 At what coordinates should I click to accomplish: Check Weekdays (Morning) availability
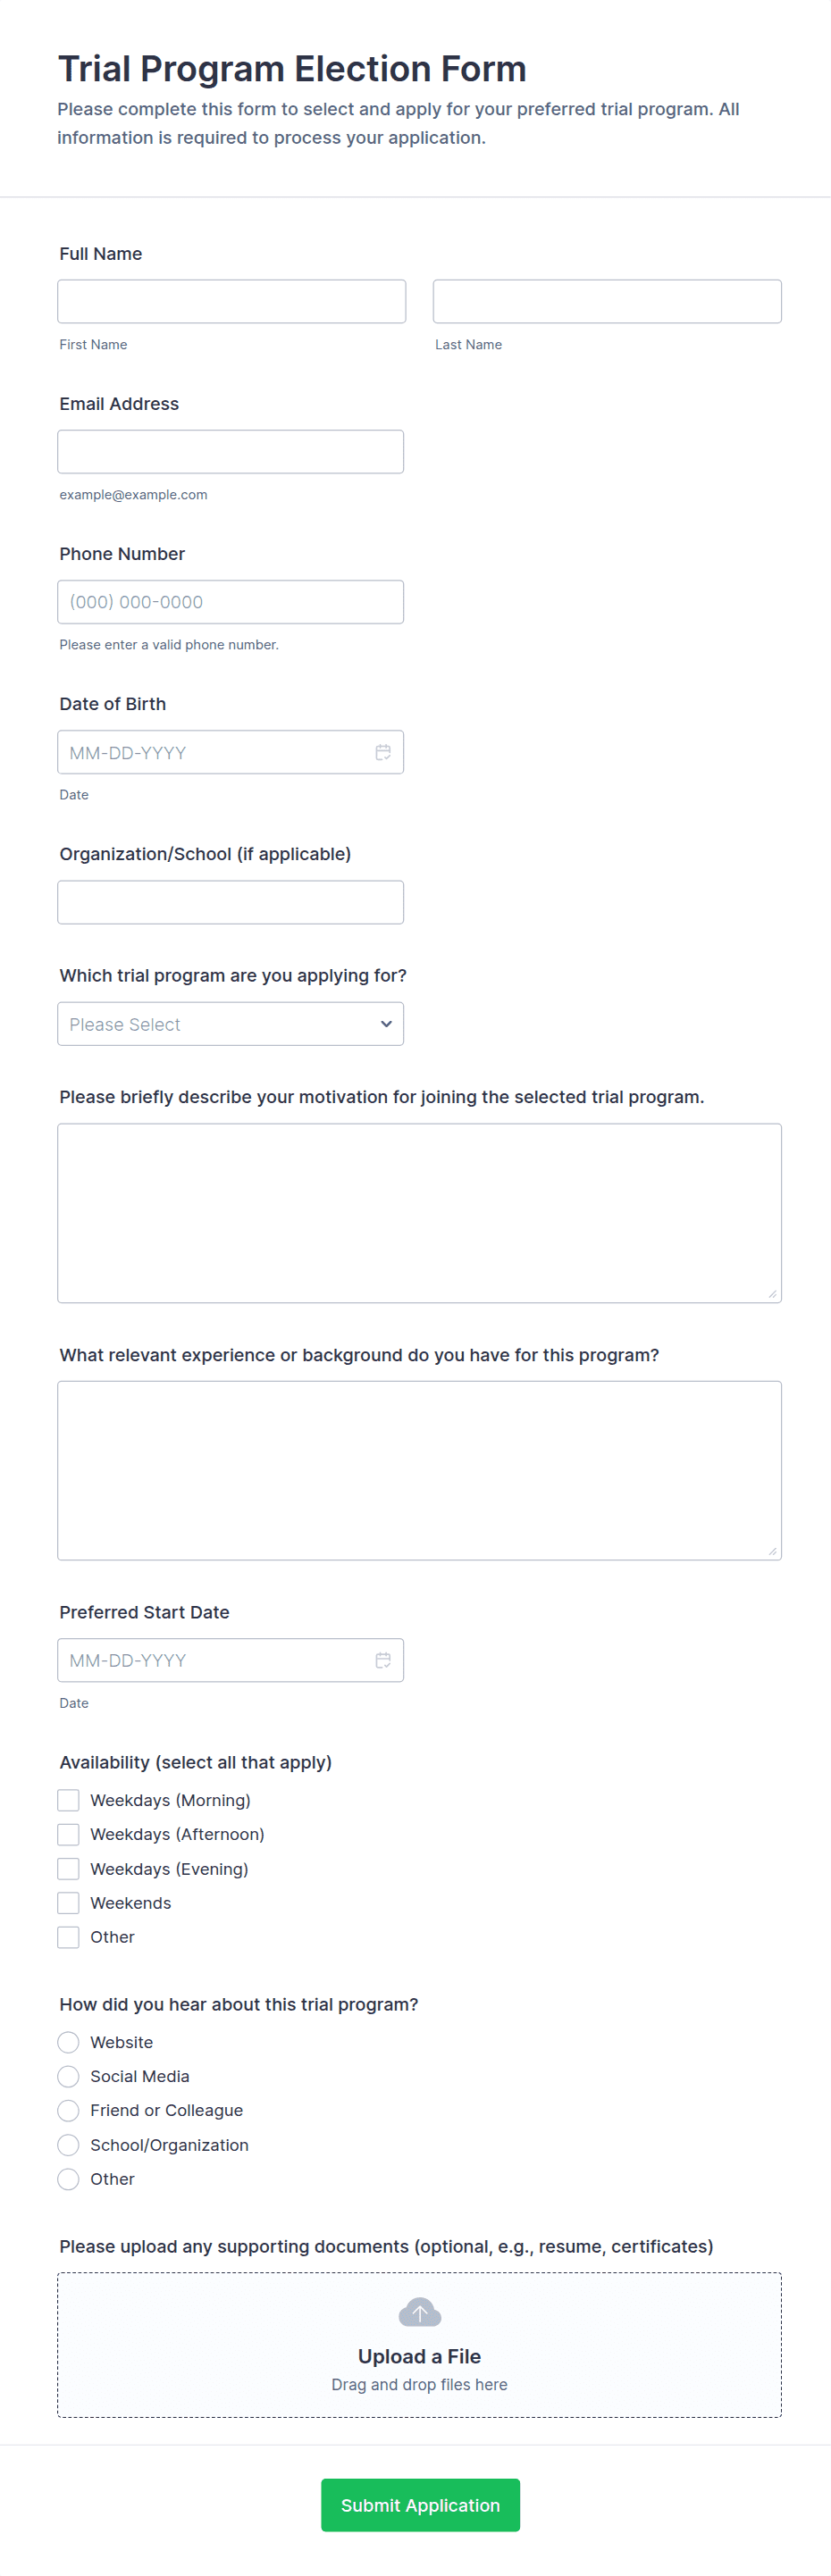pos(68,1800)
